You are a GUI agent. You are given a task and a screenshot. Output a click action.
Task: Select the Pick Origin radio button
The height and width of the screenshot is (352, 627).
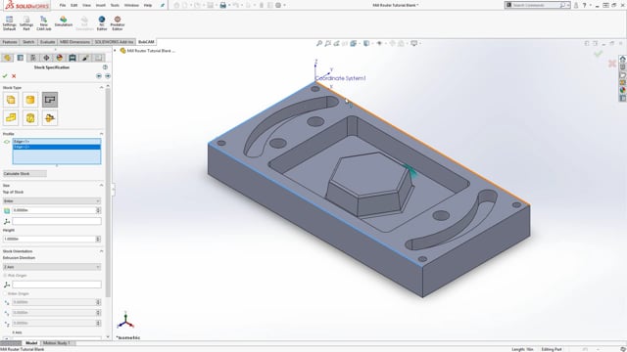5,276
